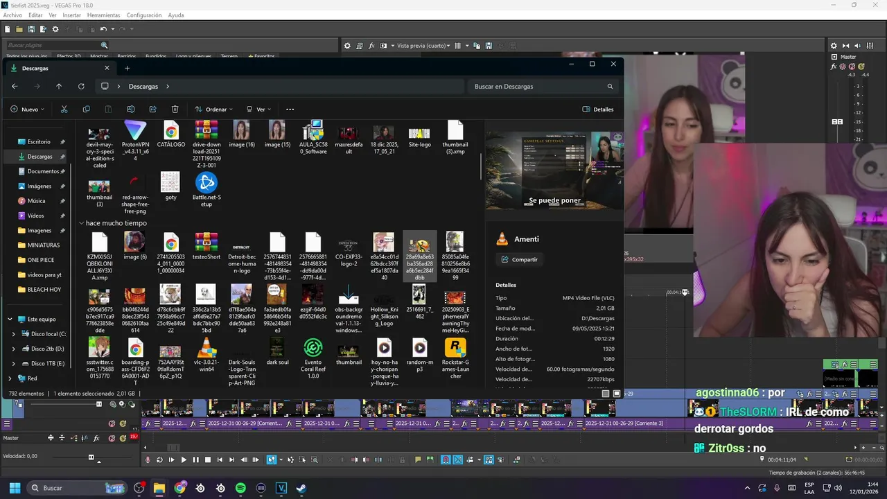Image resolution: width=887 pixels, height=499 pixels.
Task: Save project using VEGAS floppy icon
Action: point(31,29)
